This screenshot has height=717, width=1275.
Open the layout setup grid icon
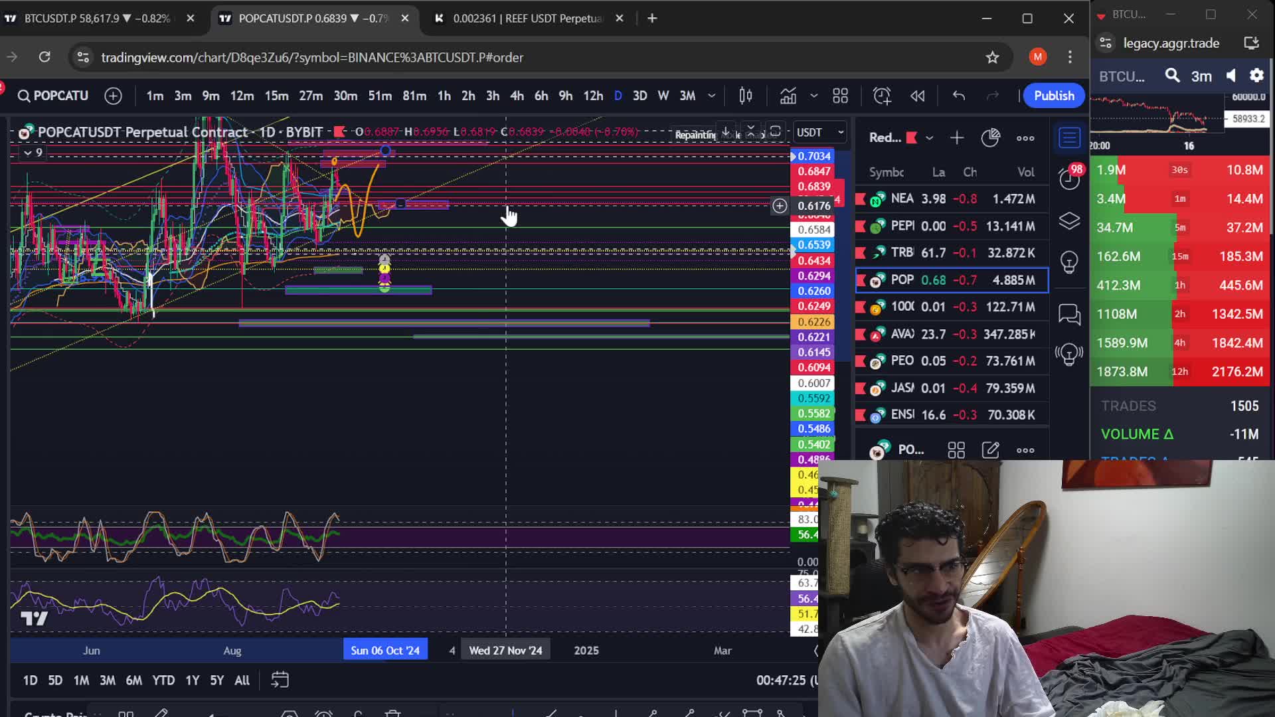[x=840, y=96]
